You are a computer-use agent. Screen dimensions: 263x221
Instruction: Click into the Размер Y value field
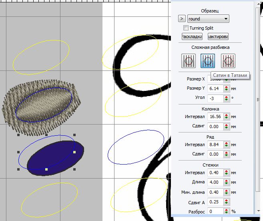[215, 88]
